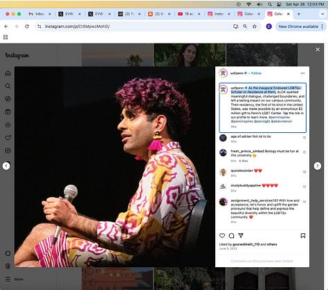Open the More hamburger menu

coord(14,279)
